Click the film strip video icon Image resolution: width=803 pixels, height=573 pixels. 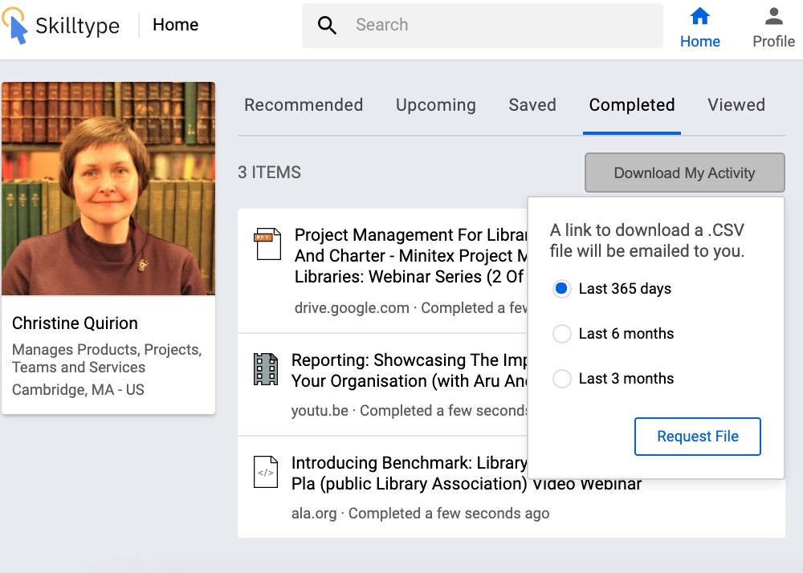coord(265,369)
